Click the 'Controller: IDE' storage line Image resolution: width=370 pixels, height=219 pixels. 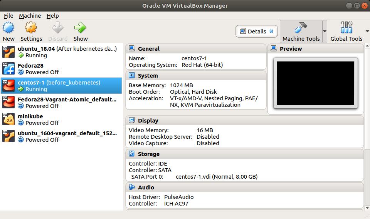tap(148, 164)
